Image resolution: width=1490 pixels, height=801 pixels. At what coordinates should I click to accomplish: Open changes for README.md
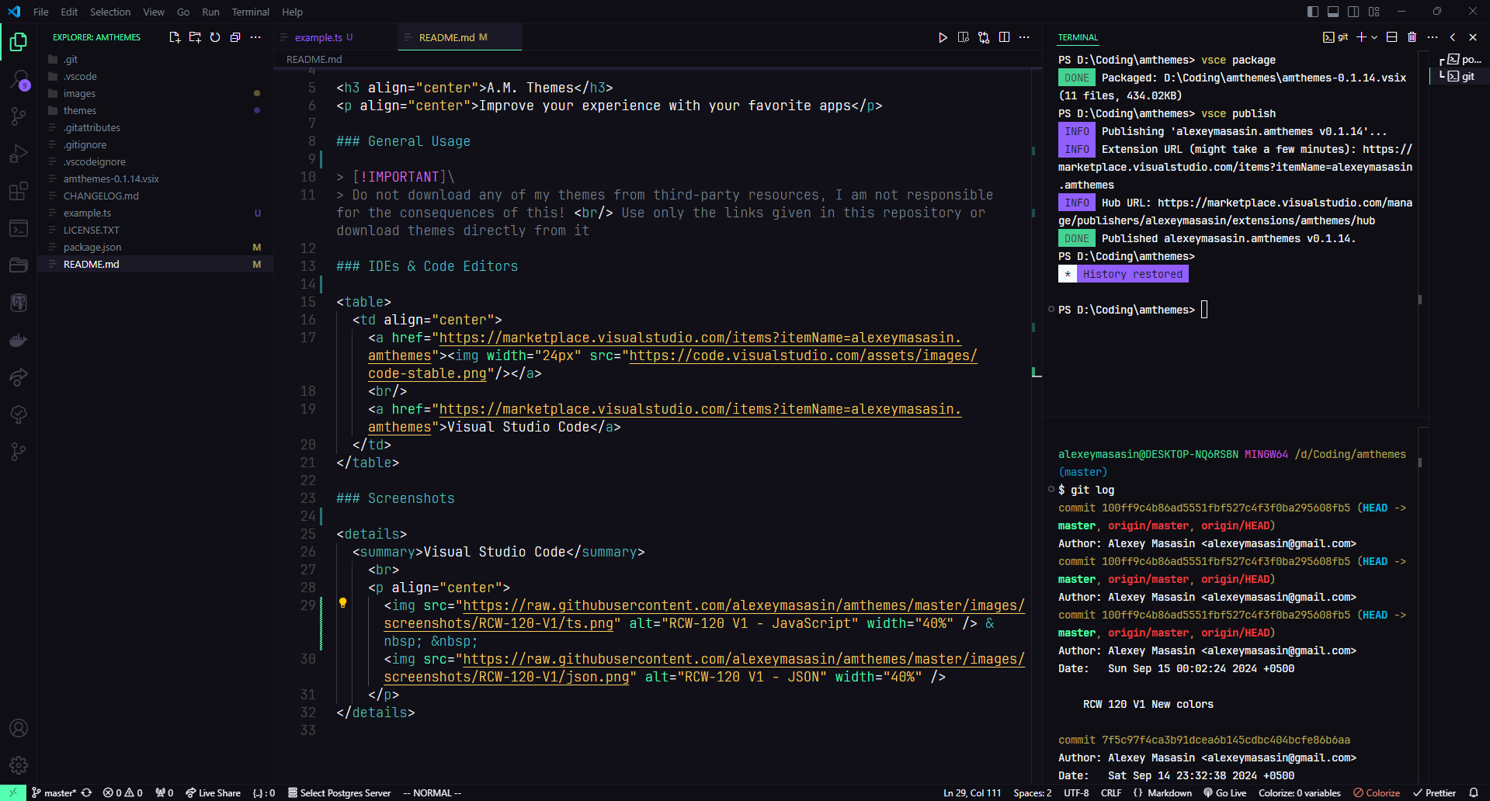pos(984,37)
